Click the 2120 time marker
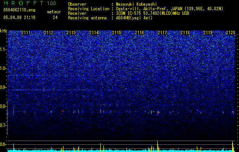Viewport: 239px width, 152px height. pyautogui.click(x=231, y=33)
